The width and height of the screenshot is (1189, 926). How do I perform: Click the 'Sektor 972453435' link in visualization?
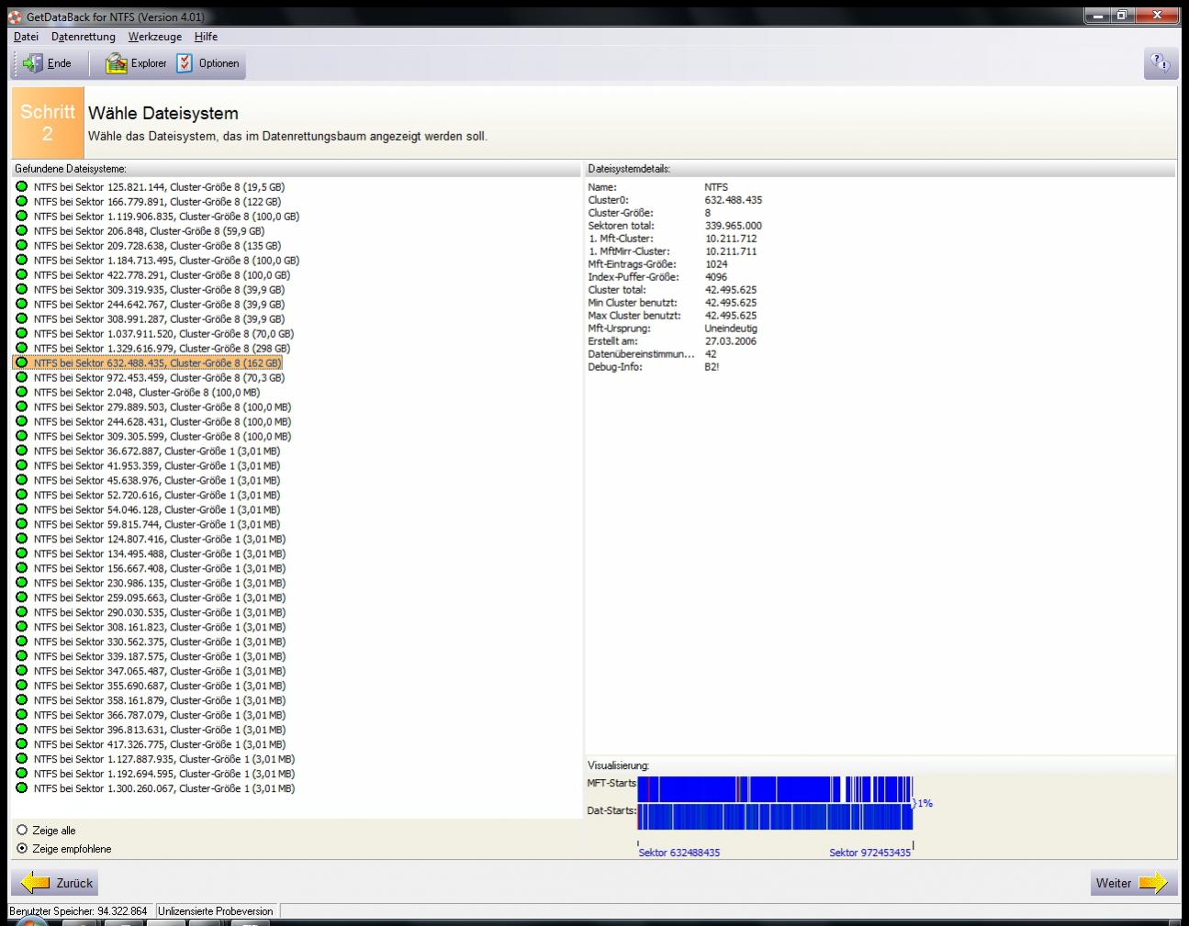pos(869,853)
